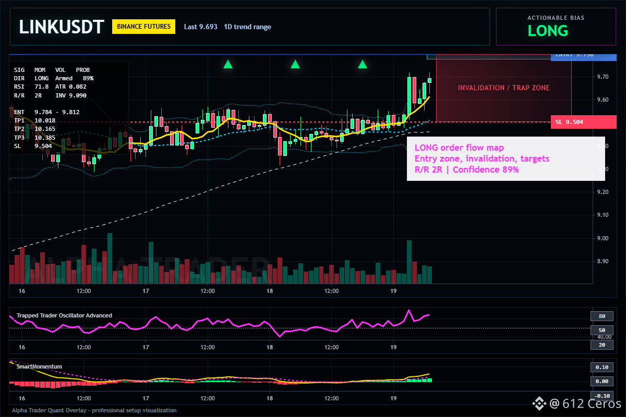Click the Last 9.693 price text
626x417 pixels.
[x=201, y=27]
